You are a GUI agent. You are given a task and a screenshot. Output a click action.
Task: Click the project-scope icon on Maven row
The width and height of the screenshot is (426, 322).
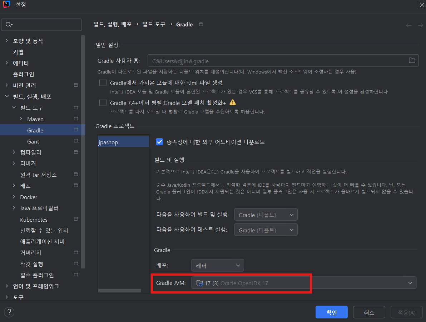(x=76, y=119)
